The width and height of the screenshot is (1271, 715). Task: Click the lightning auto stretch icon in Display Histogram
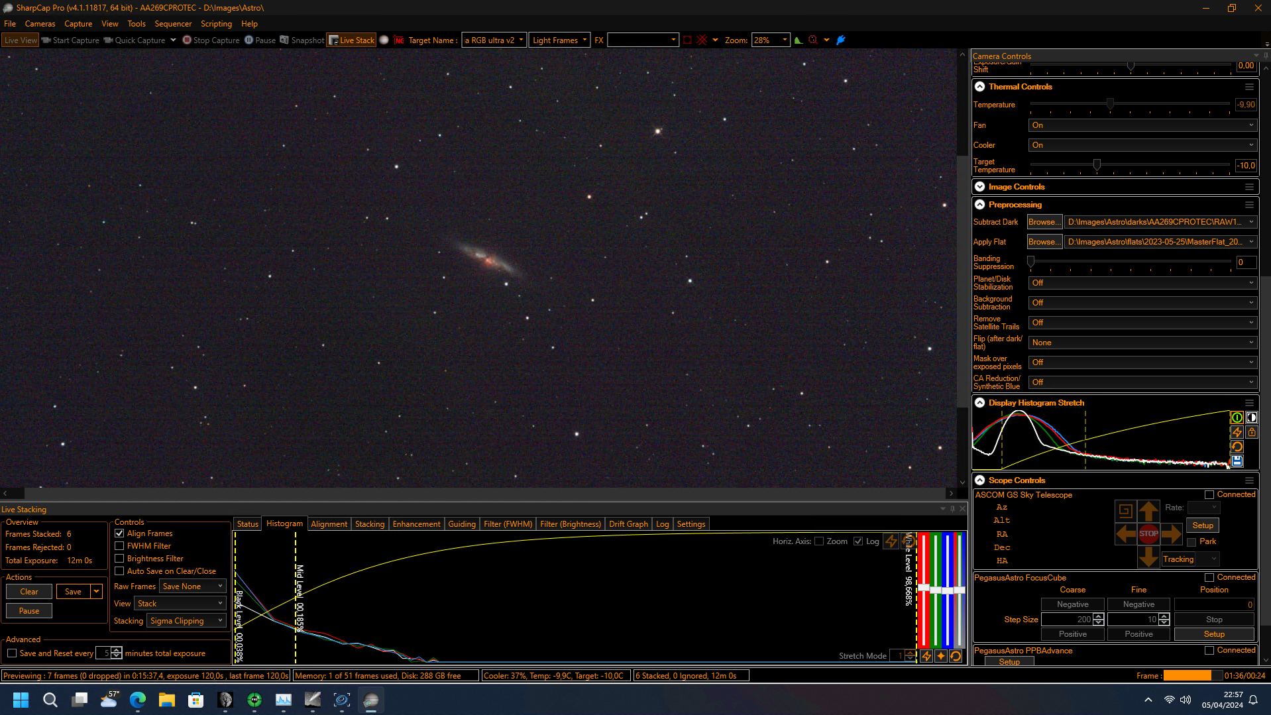[x=1237, y=432]
